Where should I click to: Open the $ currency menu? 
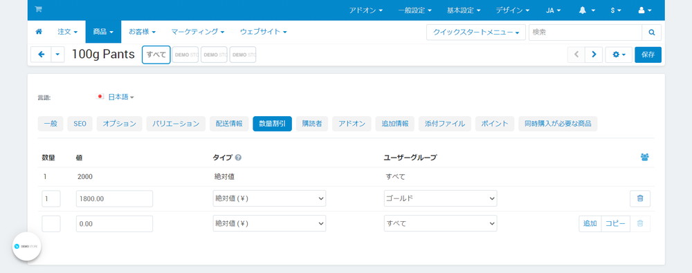click(x=616, y=10)
